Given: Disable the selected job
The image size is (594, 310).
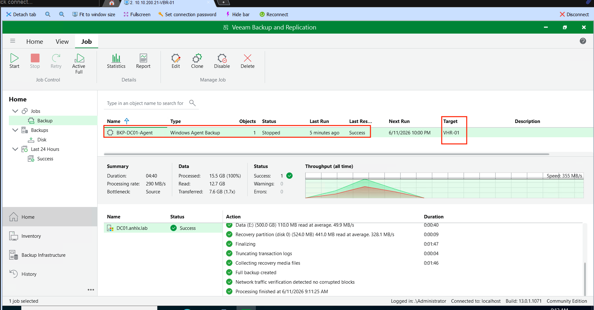Looking at the screenshot, I should [222, 61].
